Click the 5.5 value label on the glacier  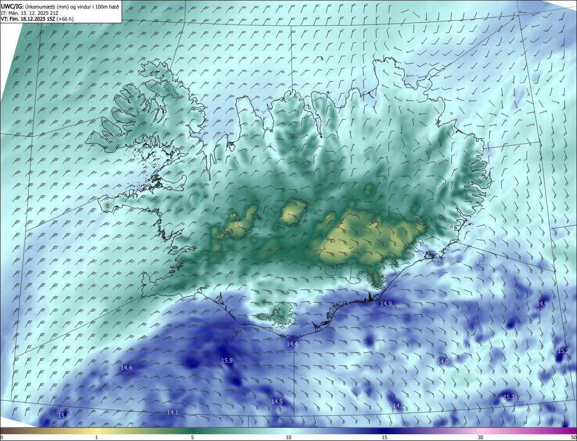pos(278,313)
